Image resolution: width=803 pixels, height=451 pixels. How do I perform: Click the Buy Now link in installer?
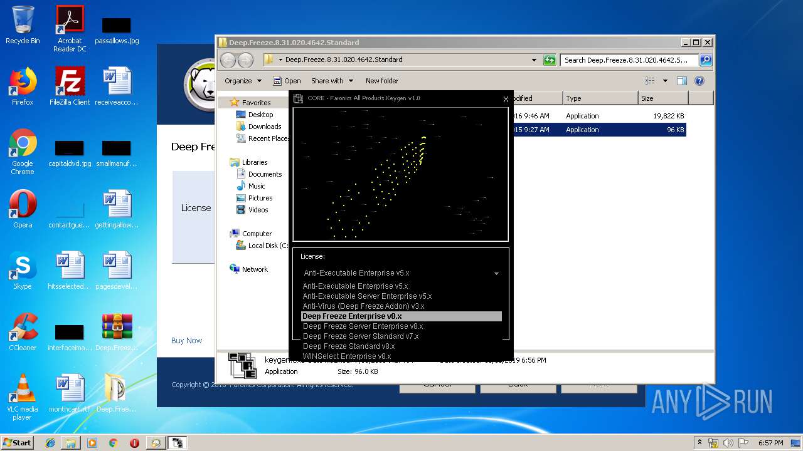click(186, 341)
